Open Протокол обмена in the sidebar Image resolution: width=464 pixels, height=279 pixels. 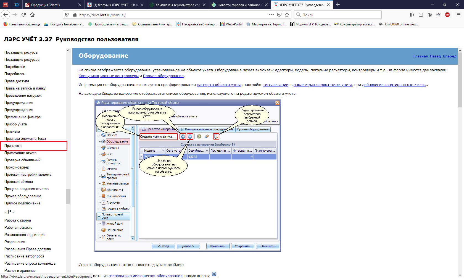pyautogui.click(x=19, y=181)
